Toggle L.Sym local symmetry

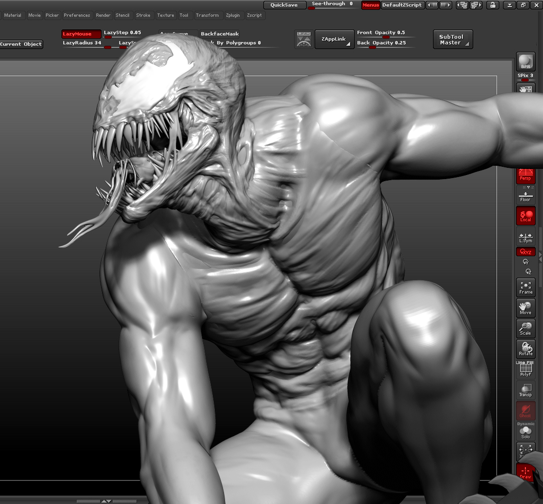(x=526, y=237)
